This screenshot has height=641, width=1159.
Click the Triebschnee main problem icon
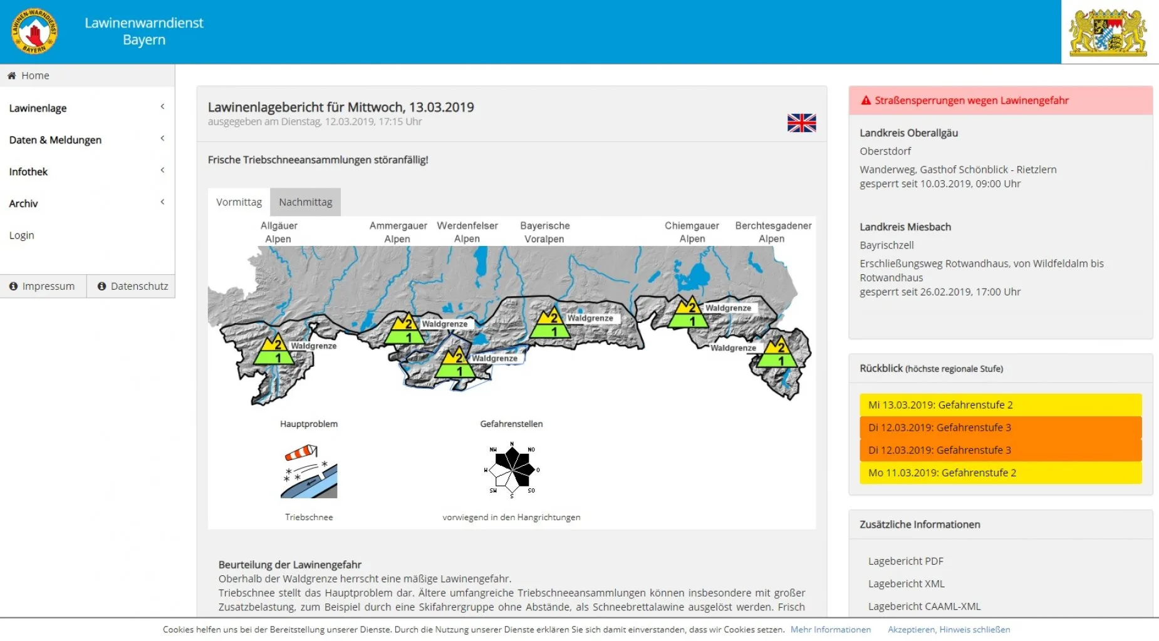click(x=309, y=471)
